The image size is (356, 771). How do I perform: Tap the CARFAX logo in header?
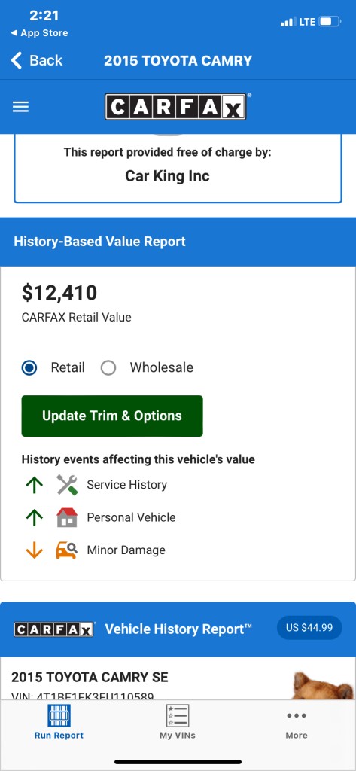pos(175,107)
